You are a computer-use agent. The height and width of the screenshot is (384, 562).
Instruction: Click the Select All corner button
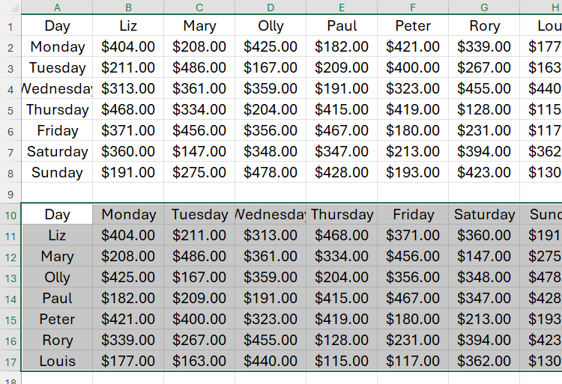point(10,7)
